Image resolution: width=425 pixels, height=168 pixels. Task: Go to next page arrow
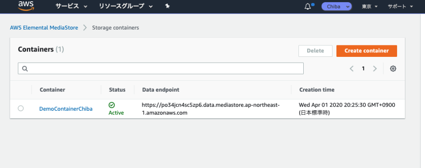point(375,69)
